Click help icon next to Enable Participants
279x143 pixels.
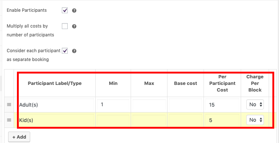click(74, 11)
